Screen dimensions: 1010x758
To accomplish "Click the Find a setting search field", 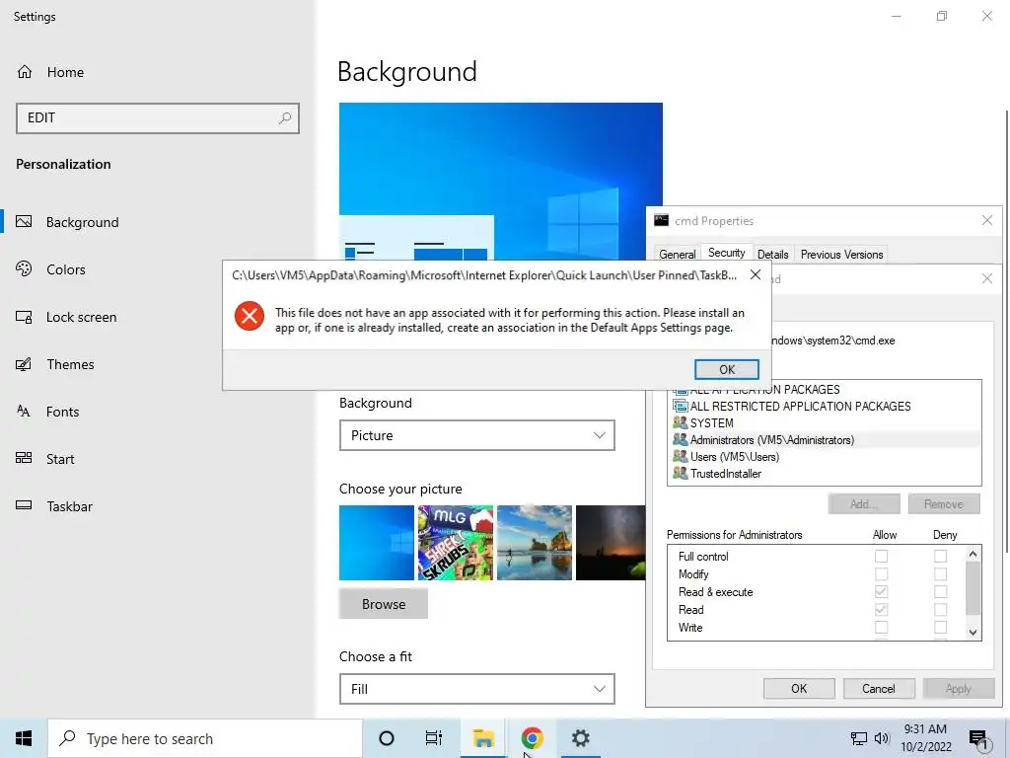I will pos(157,118).
